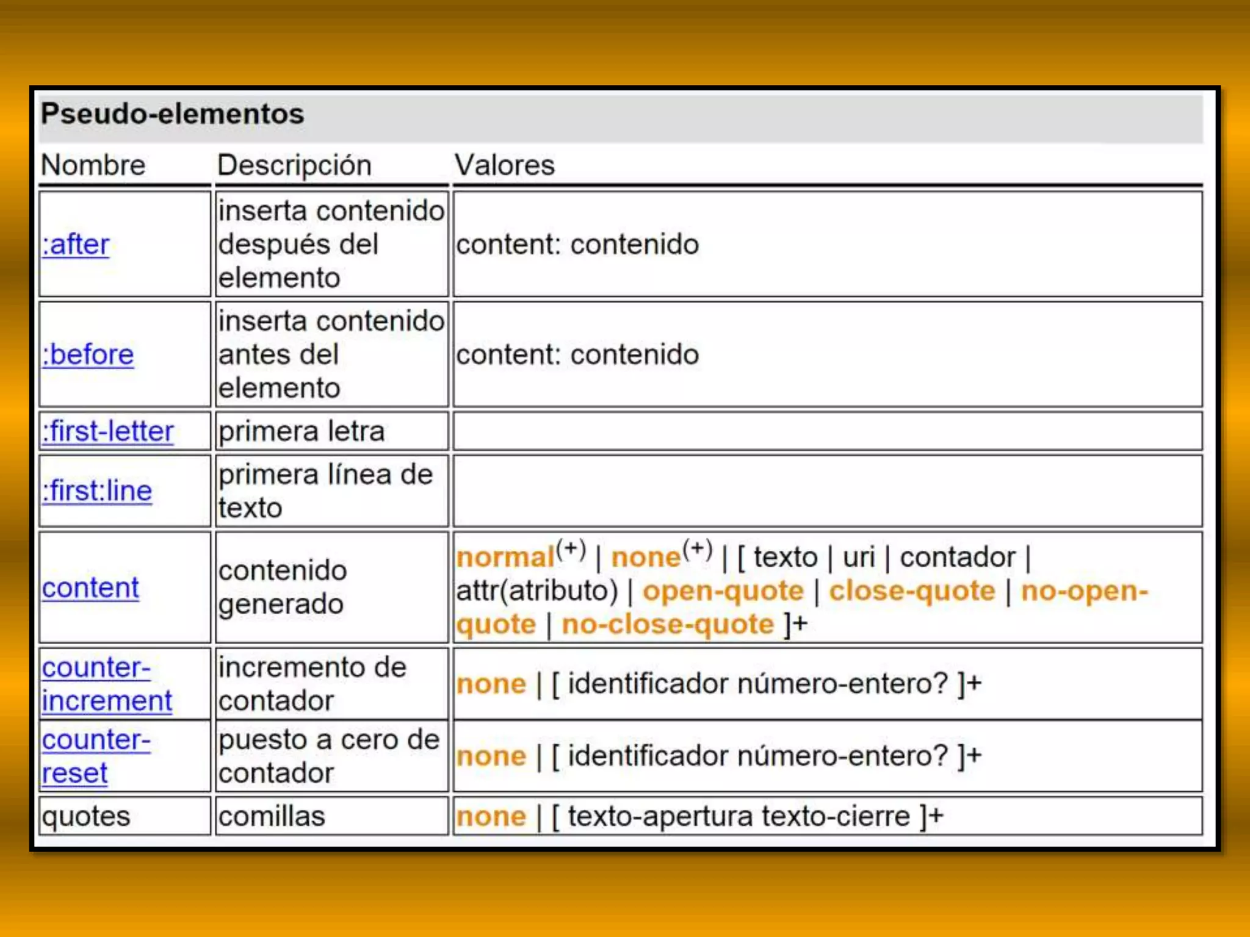Open the :before pseudo-element link
This screenshot has width=1250, height=937.
88,354
